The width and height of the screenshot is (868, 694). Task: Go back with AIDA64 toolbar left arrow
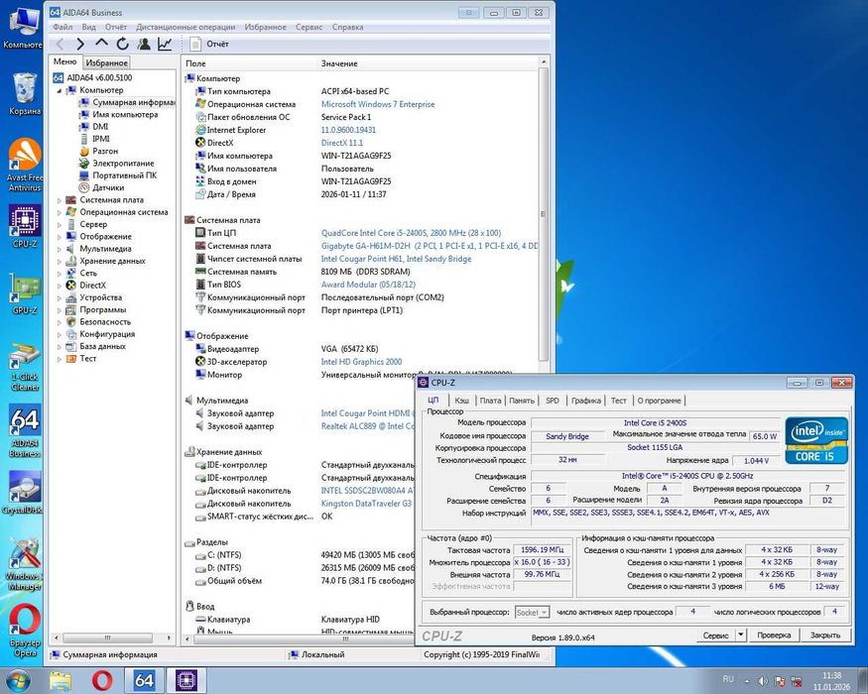[x=60, y=44]
